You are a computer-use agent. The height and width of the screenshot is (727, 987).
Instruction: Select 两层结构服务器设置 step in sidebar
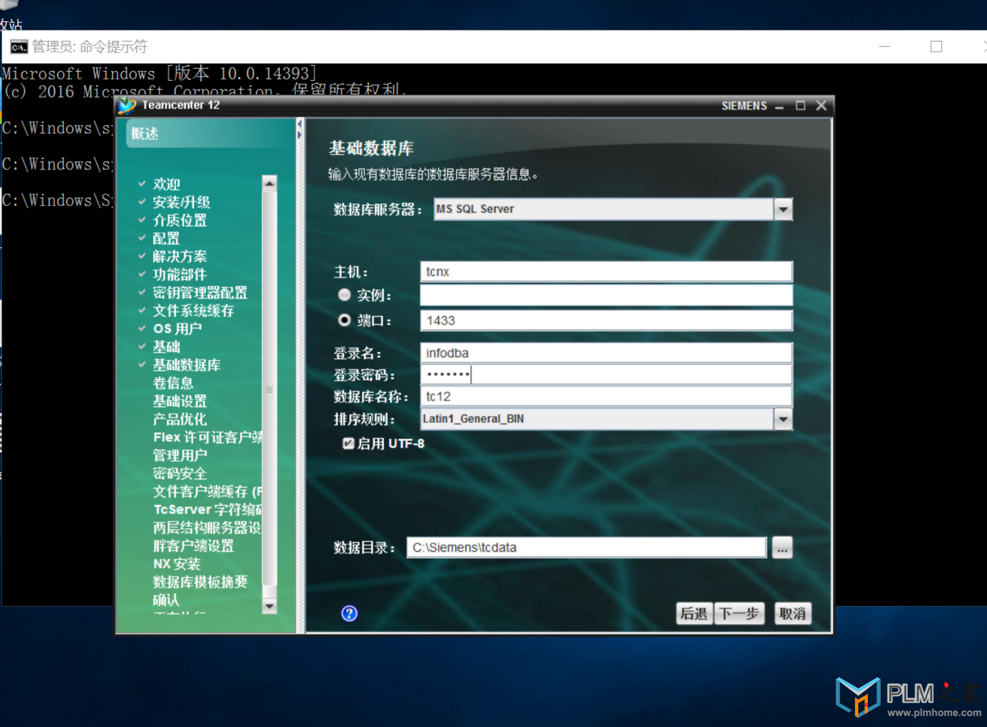pyautogui.click(x=207, y=527)
